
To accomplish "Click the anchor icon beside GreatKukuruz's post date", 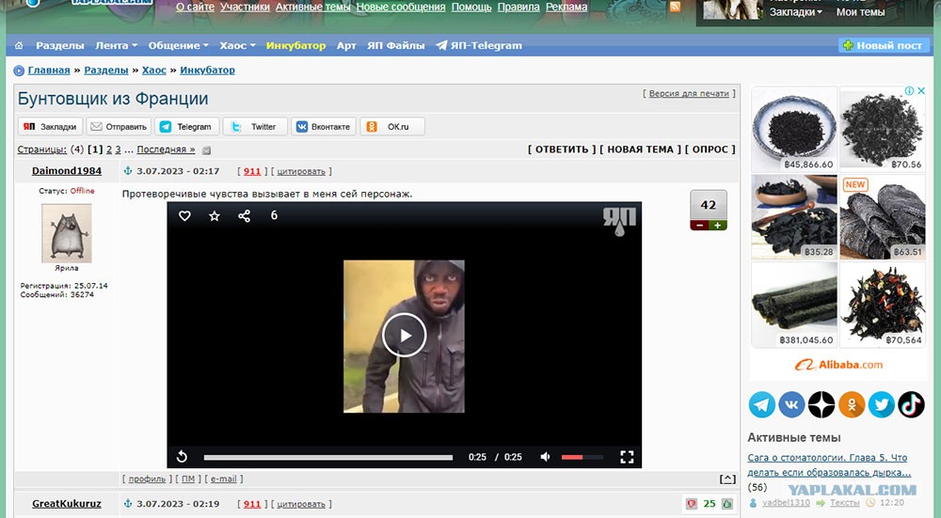I will coord(127,504).
